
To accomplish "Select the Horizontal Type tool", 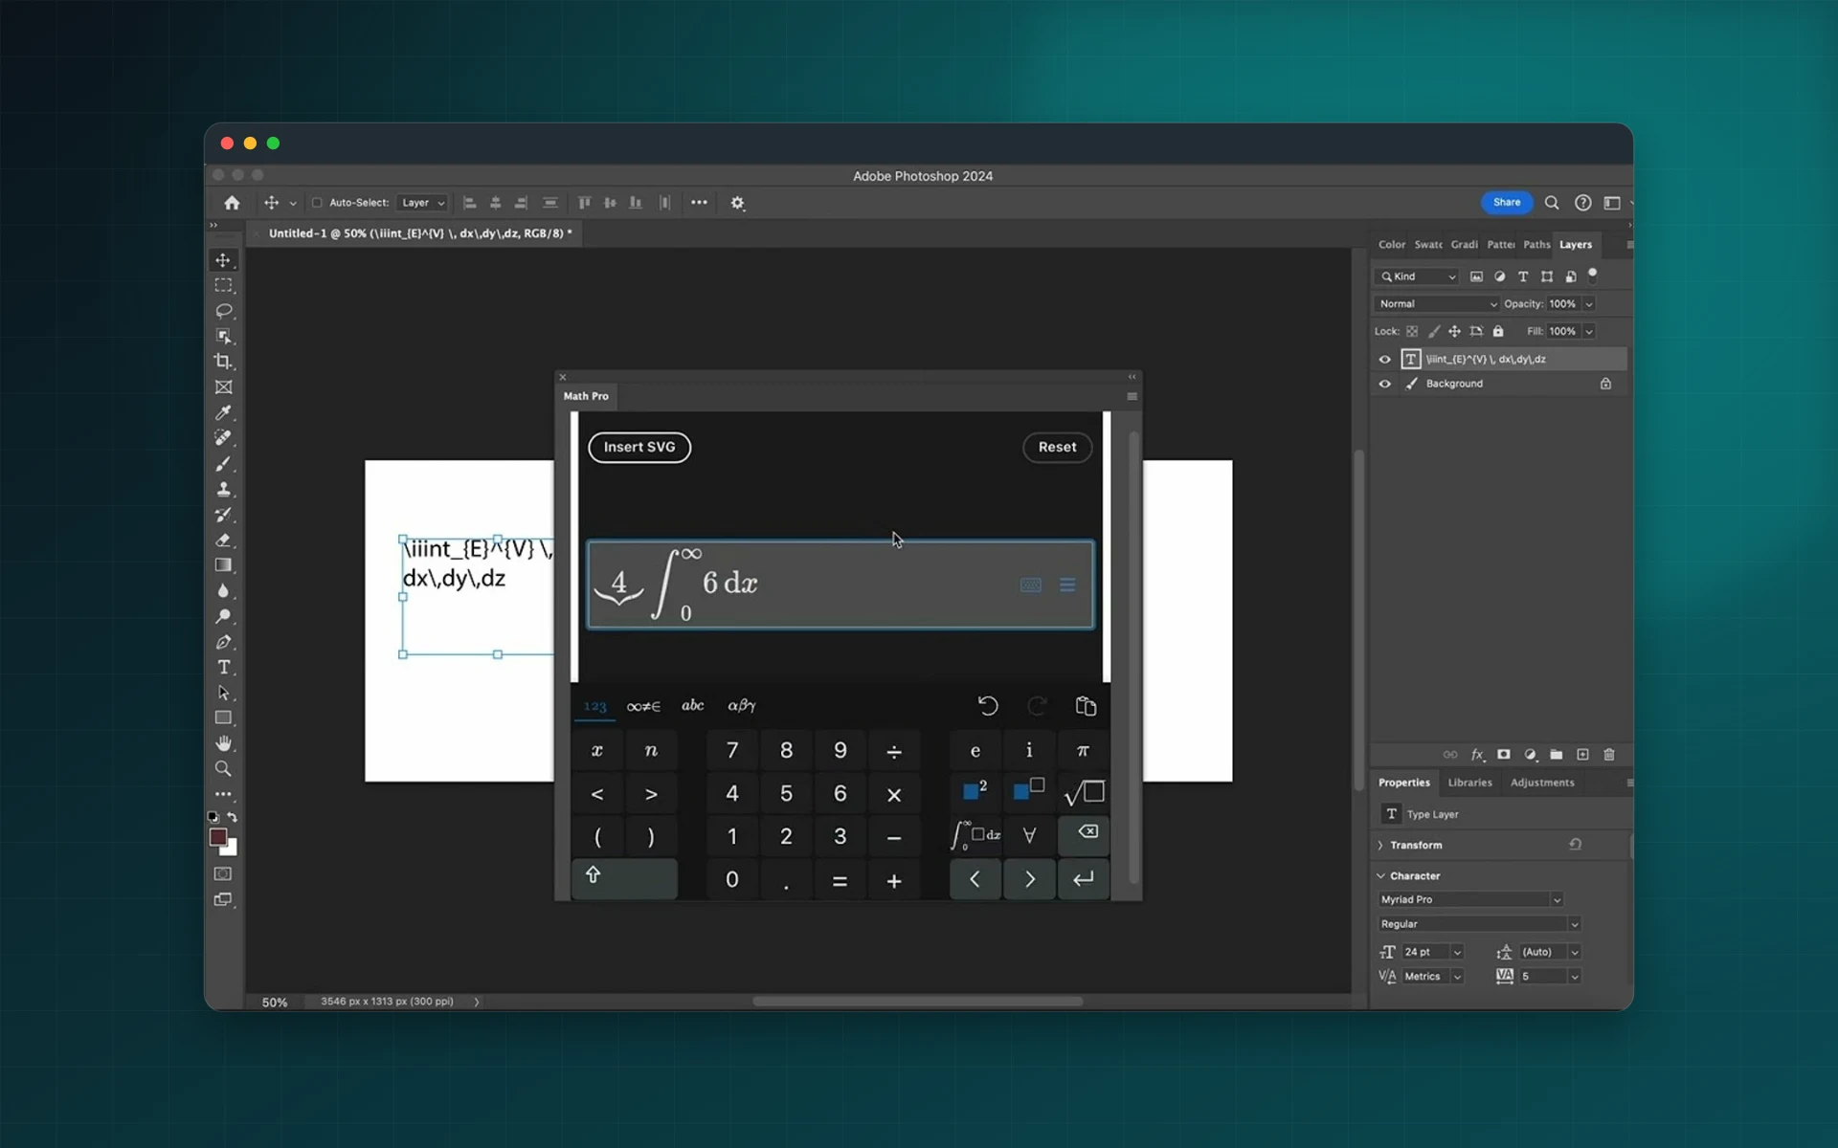I will pos(223,667).
